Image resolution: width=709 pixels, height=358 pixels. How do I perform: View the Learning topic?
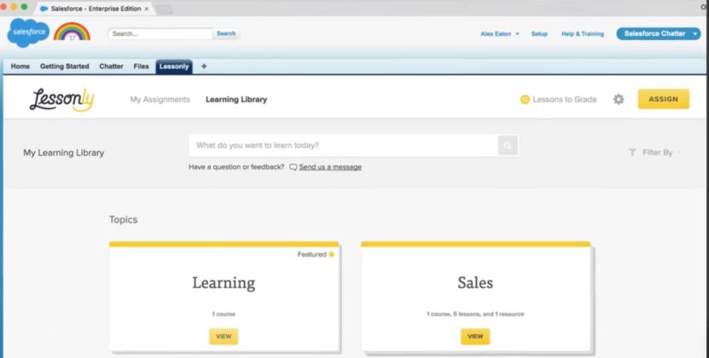click(224, 337)
